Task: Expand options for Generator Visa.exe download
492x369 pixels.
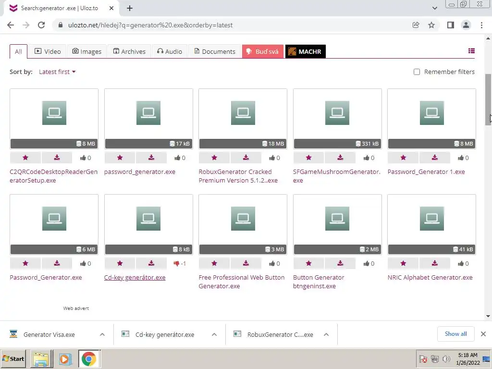Action: [x=102, y=334]
